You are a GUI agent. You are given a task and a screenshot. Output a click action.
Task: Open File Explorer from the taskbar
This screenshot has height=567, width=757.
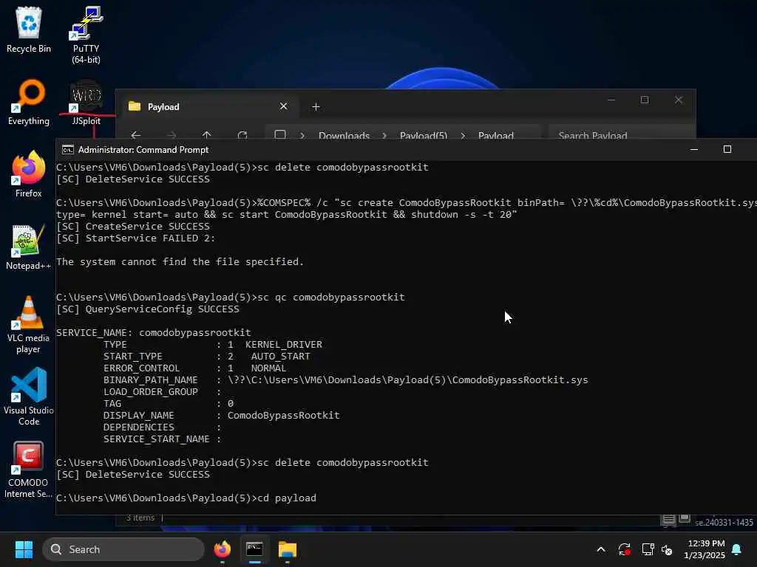click(x=288, y=549)
